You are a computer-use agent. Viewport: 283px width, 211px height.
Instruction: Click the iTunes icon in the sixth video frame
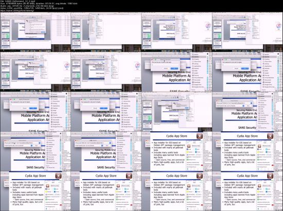(x=137, y=65)
